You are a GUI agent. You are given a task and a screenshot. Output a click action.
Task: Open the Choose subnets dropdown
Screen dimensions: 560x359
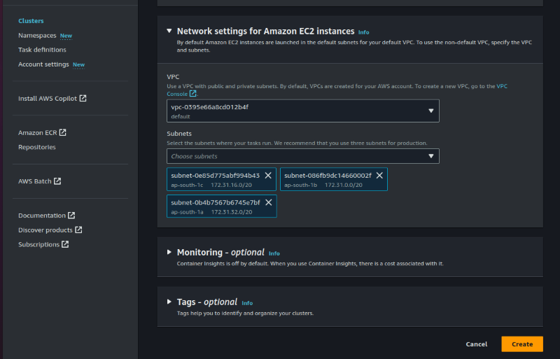pos(302,156)
